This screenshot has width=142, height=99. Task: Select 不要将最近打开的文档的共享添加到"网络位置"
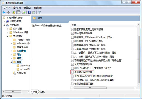coord(98,60)
